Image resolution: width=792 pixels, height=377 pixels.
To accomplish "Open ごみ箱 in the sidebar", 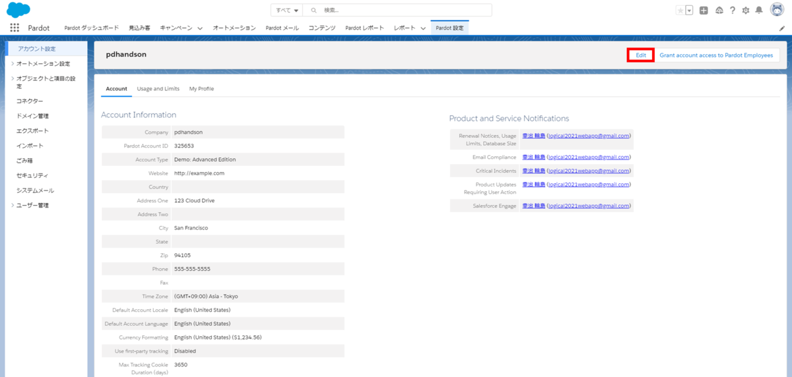I will (x=24, y=161).
